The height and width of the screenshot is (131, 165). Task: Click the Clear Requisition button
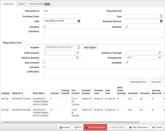[138, 127]
